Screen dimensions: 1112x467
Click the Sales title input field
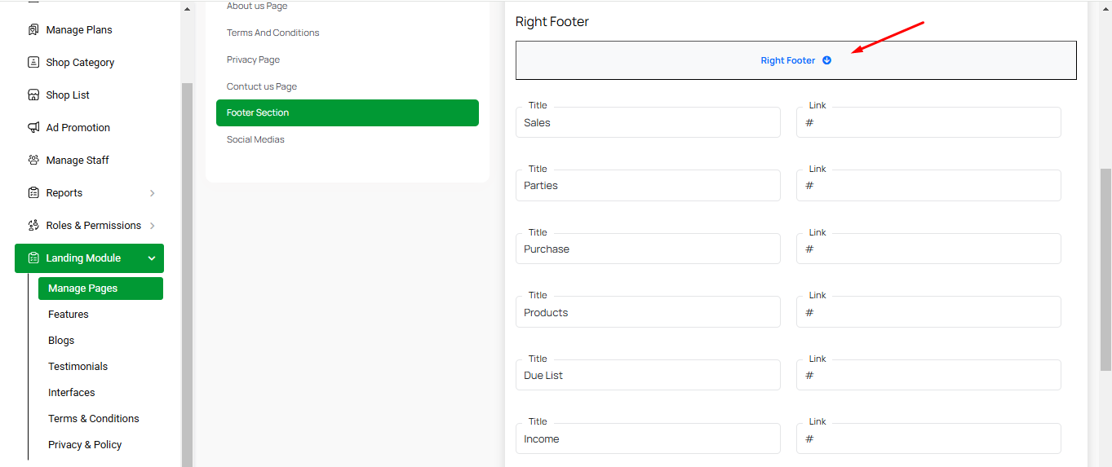click(648, 123)
